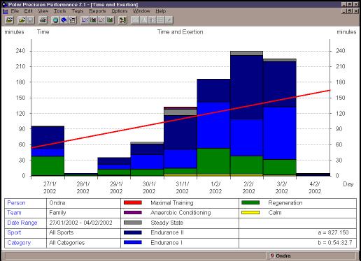This screenshot has width=361, height=261.
Task: Click the 31/1/2002 bar in the chart
Action: pos(180,142)
